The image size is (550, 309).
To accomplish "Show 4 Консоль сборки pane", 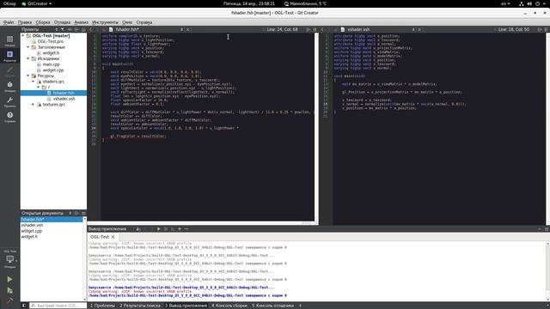I will [229, 306].
